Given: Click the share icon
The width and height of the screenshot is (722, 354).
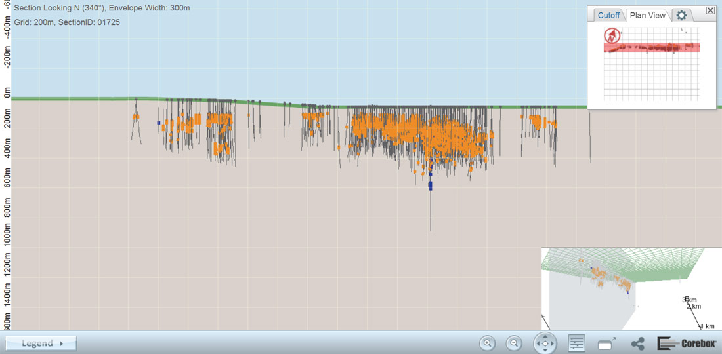Looking at the screenshot, I should pyautogui.click(x=637, y=343).
